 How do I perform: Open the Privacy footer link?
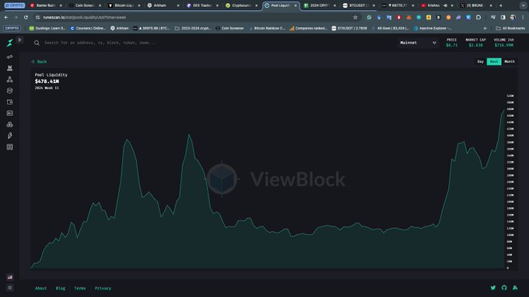coord(103,288)
